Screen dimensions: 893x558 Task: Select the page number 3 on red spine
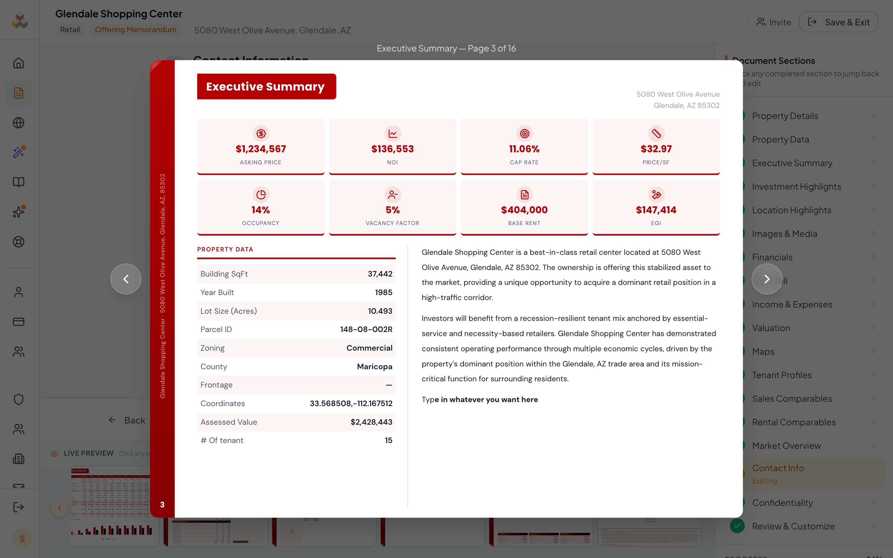click(162, 505)
